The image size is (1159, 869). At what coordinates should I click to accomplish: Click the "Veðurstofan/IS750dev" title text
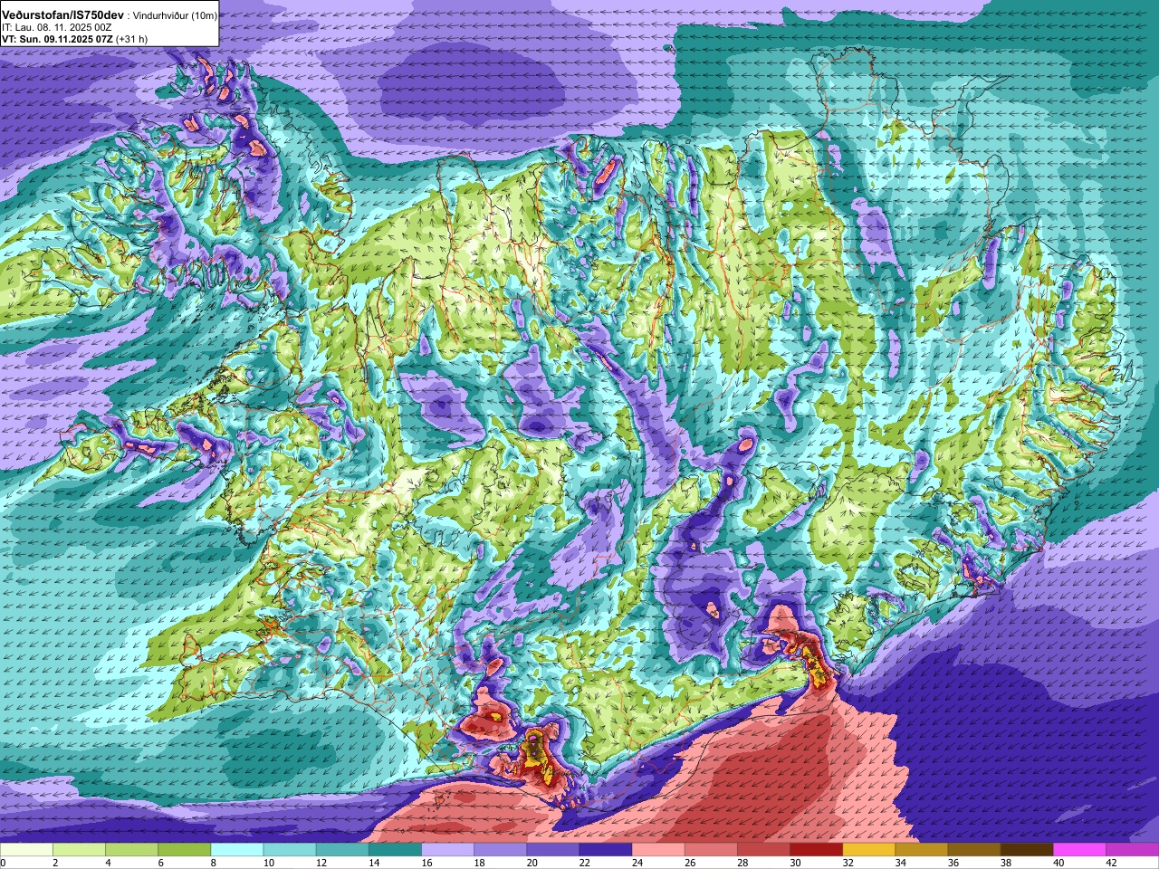63,15
